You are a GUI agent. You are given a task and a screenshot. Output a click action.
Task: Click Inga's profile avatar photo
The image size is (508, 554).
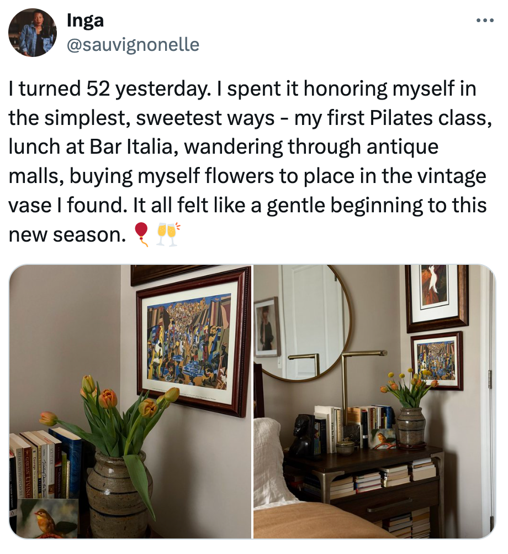pos(33,33)
